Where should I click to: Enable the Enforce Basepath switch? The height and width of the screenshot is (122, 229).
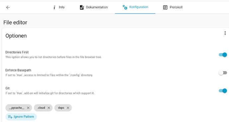pos(223,73)
